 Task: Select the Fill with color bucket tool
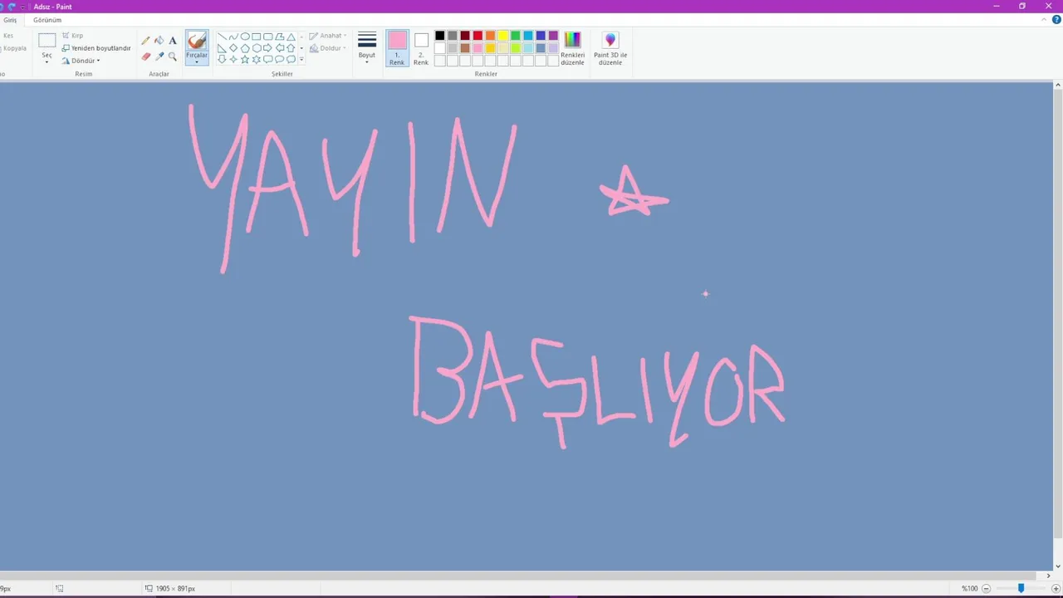(x=159, y=41)
